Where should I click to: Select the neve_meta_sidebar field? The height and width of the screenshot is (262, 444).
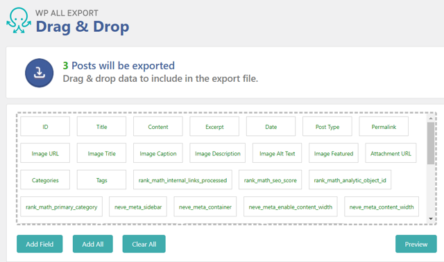tap(138, 207)
